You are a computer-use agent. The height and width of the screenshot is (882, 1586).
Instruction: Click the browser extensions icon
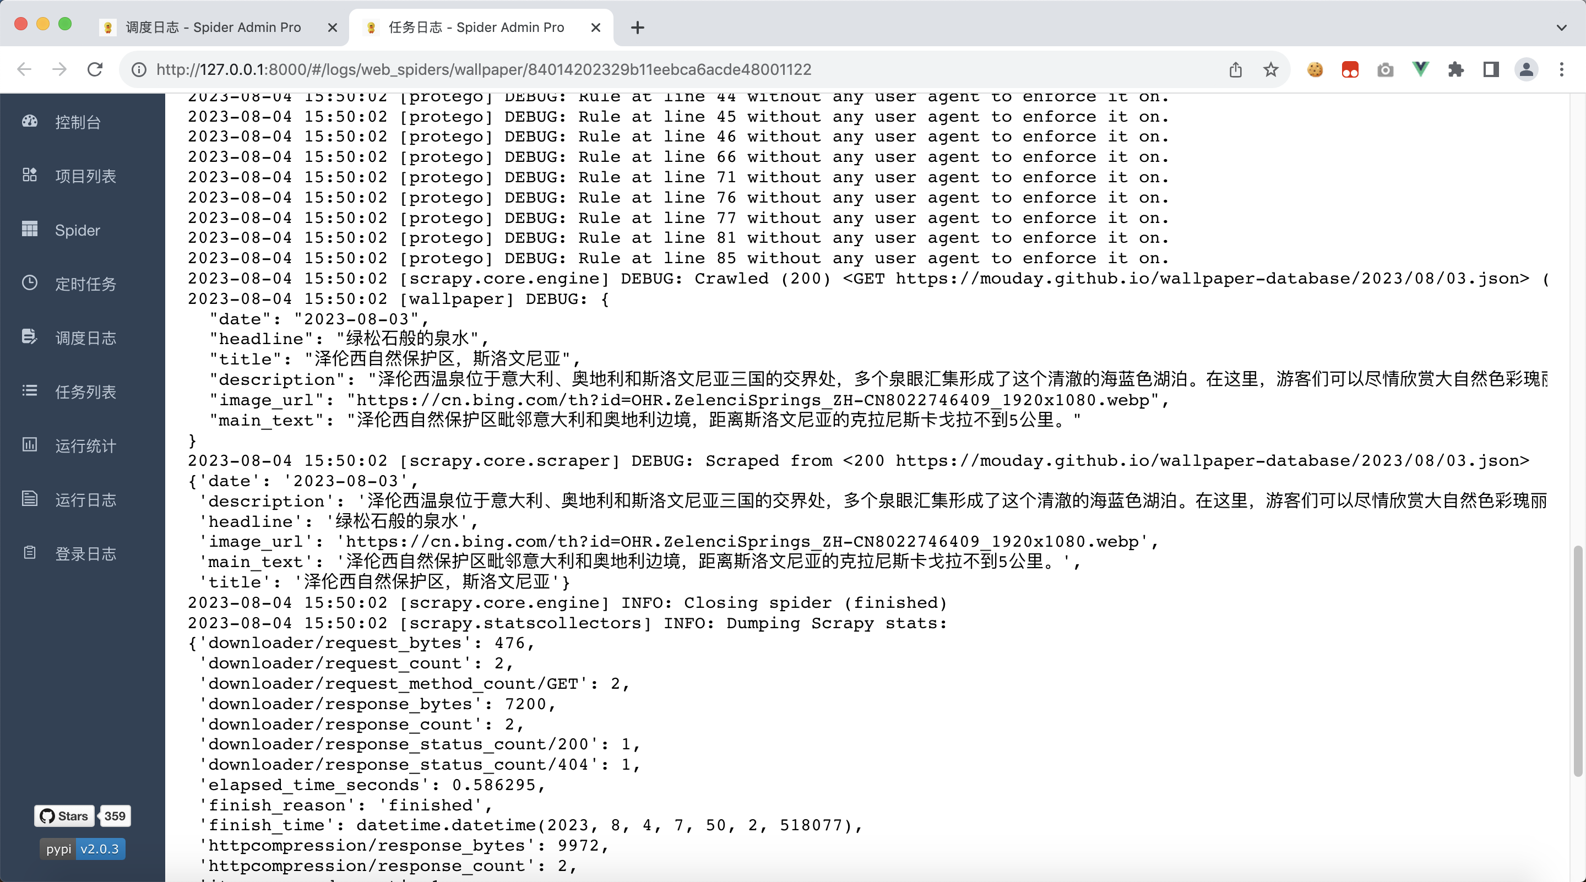click(x=1455, y=69)
